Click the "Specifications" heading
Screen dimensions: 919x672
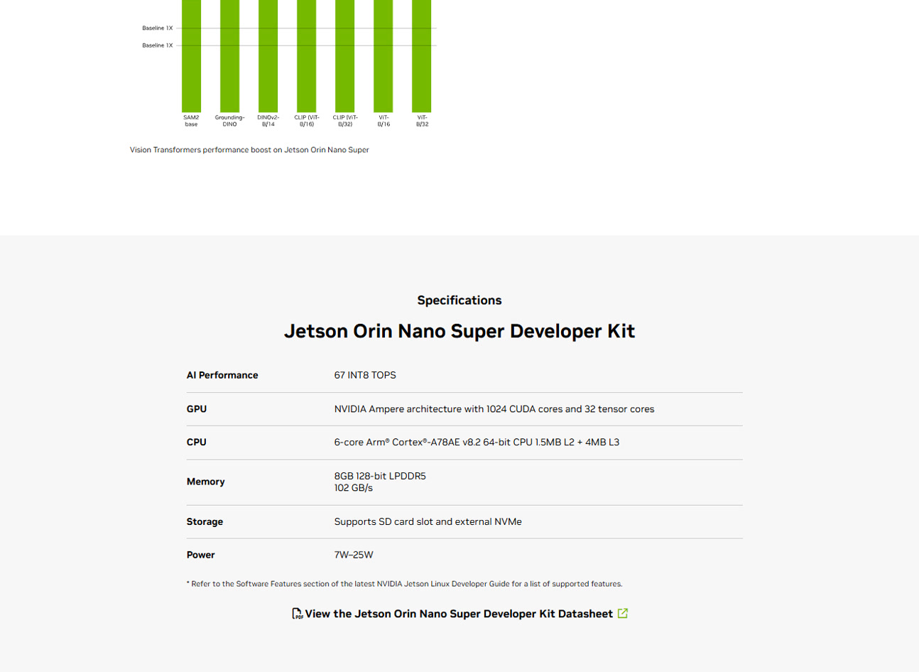(459, 300)
